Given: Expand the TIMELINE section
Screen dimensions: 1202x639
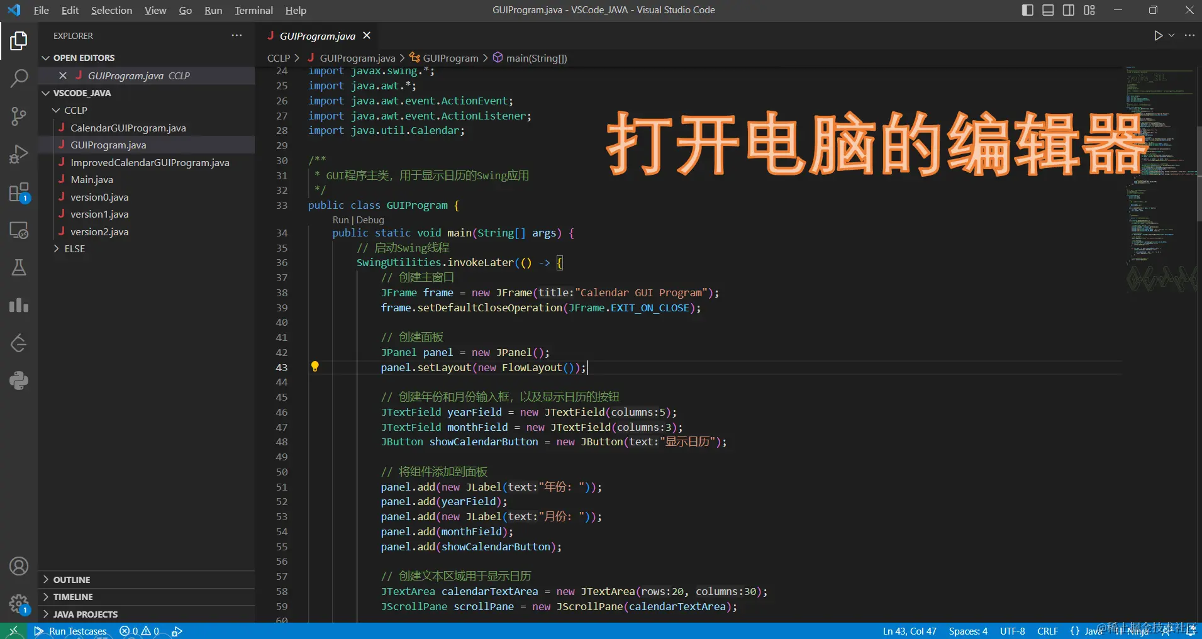Looking at the screenshot, I should point(146,597).
